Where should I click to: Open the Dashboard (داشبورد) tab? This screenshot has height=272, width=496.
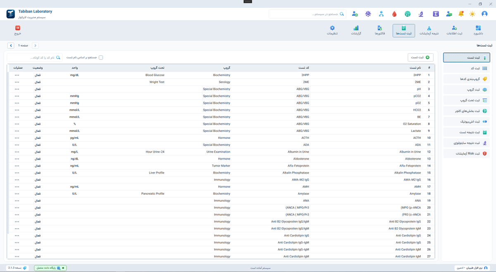tap(478, 31)
